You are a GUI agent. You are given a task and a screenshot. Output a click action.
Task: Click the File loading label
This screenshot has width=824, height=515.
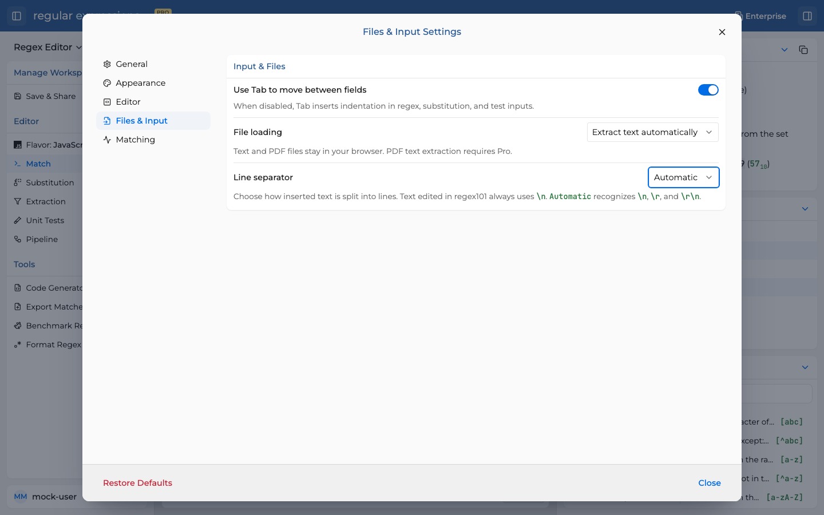pos(257,132)
